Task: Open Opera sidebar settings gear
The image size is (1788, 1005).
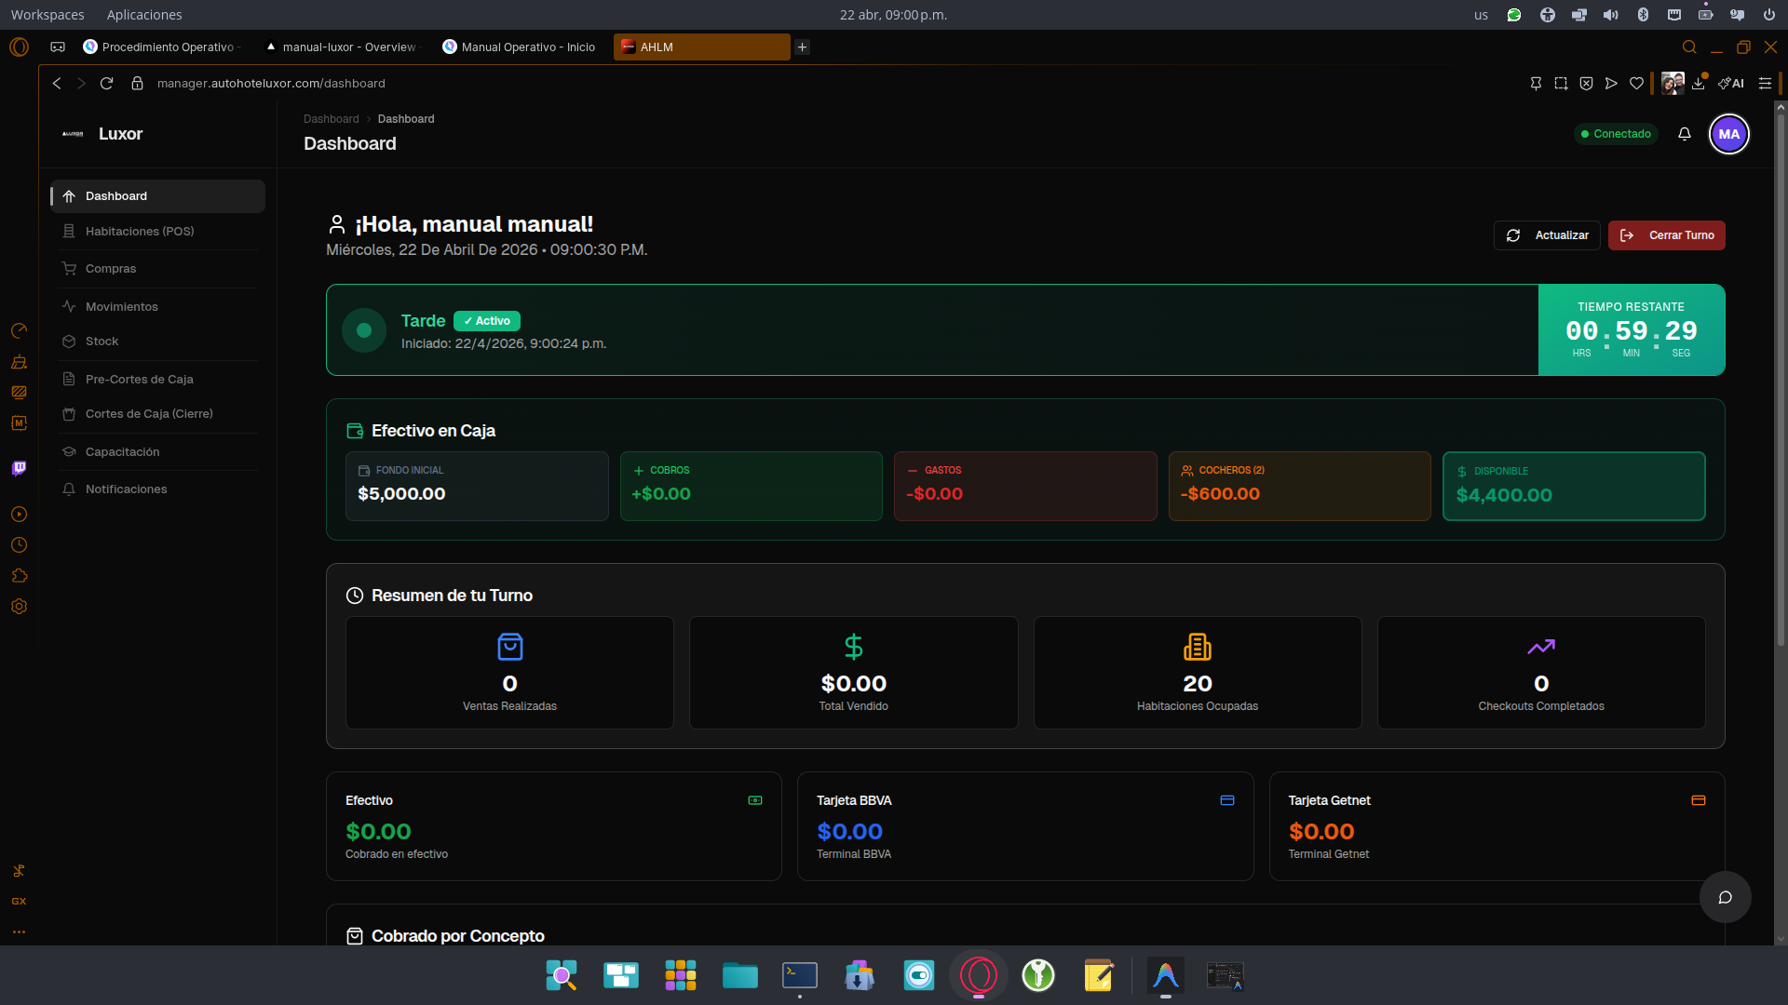Action: (19, 607)
